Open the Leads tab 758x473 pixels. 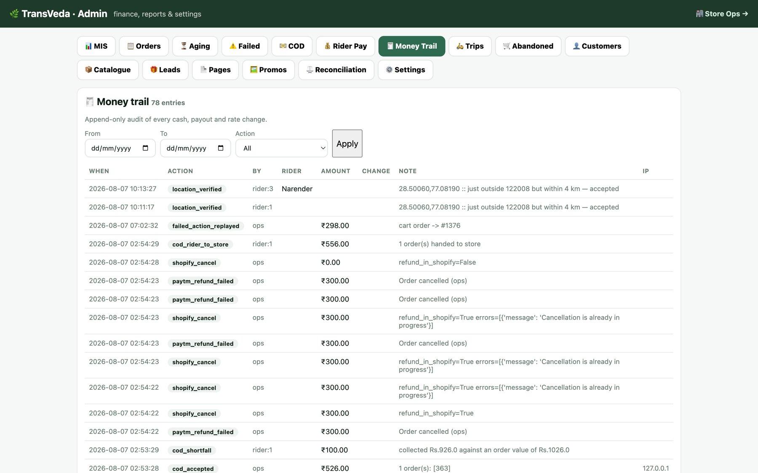165,70
